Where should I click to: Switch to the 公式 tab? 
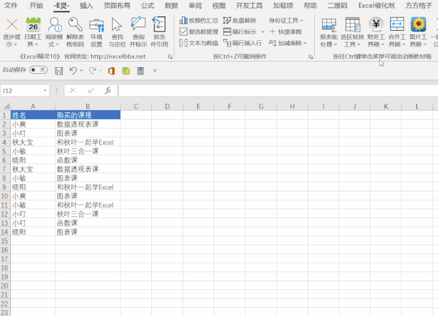pyautogui.click(x=148, y=5)
